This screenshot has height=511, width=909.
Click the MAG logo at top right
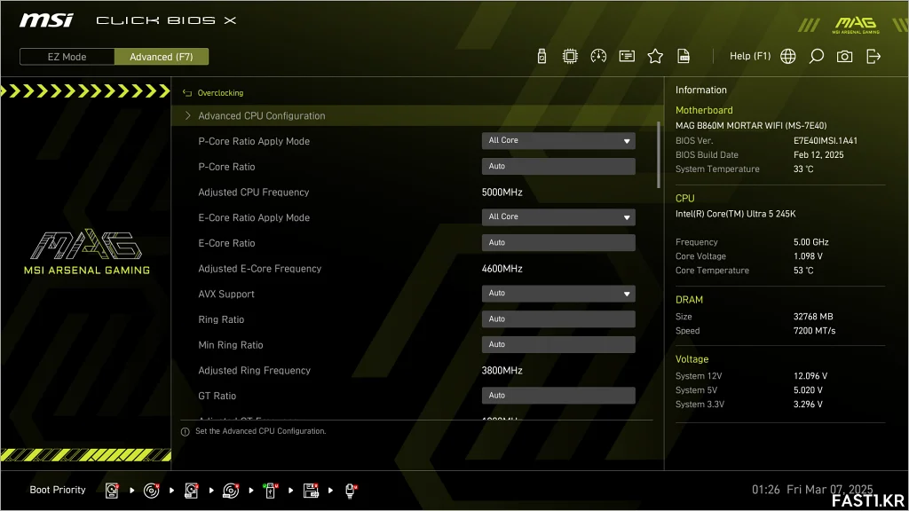[856, 24]
